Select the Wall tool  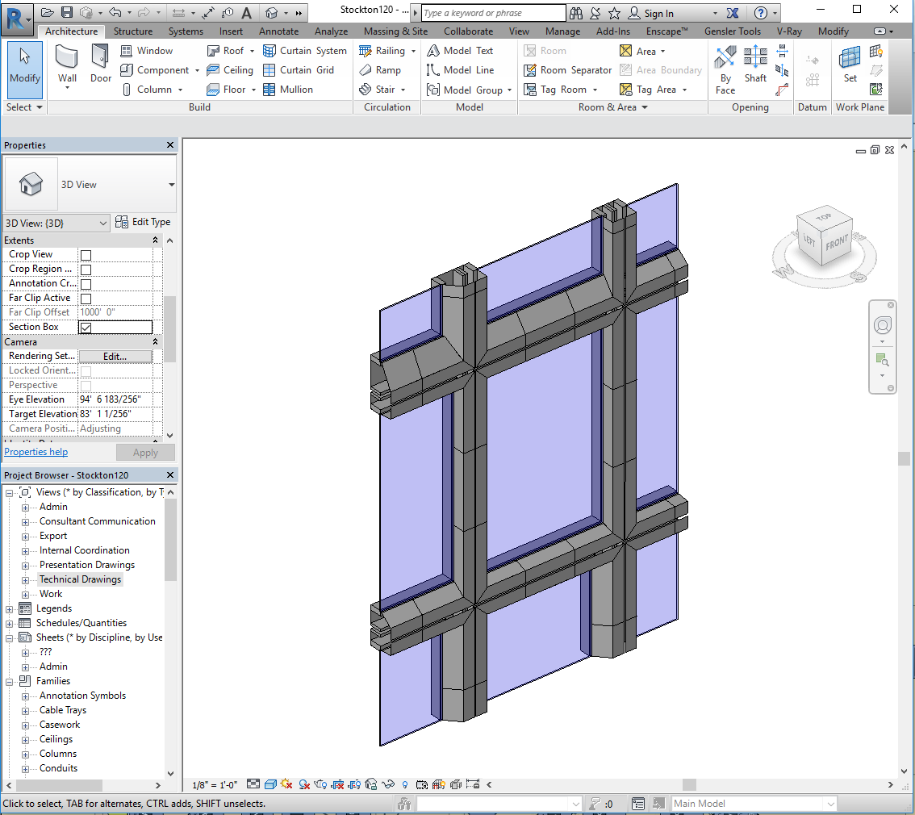click(x=68, y=65)
